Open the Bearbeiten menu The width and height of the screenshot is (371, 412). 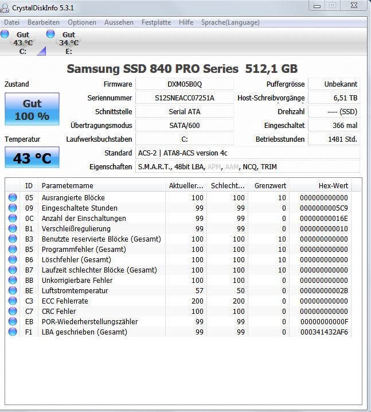pos(44,22)
